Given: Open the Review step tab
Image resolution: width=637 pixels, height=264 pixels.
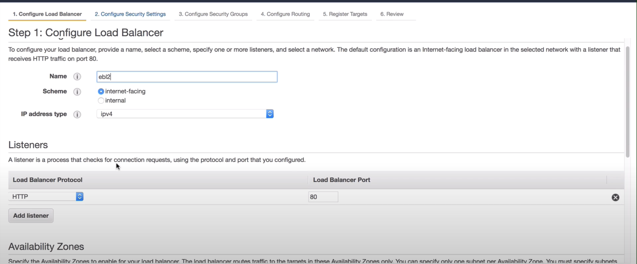Looking at the screenshot, I should coord(392,14).
